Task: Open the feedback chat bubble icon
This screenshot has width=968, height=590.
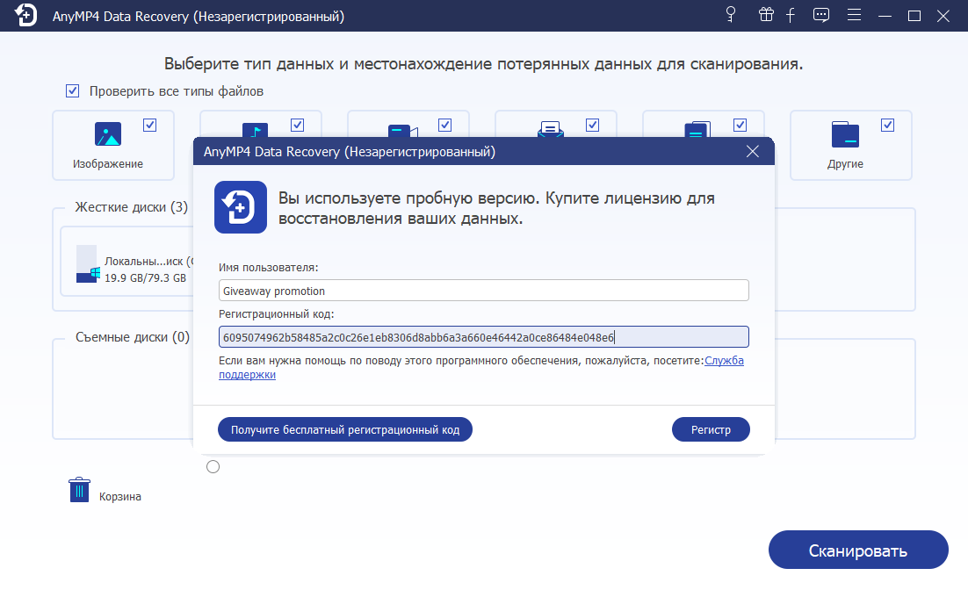Action: 821,15
